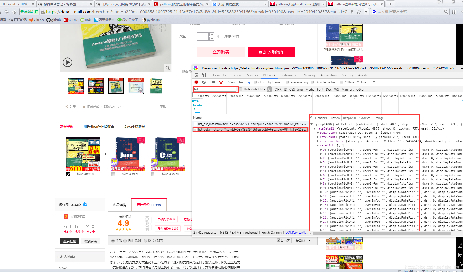Viewport: 463px width, 272px height.
Task: Check the Offline checkbox
Action: tap(341, 82)
